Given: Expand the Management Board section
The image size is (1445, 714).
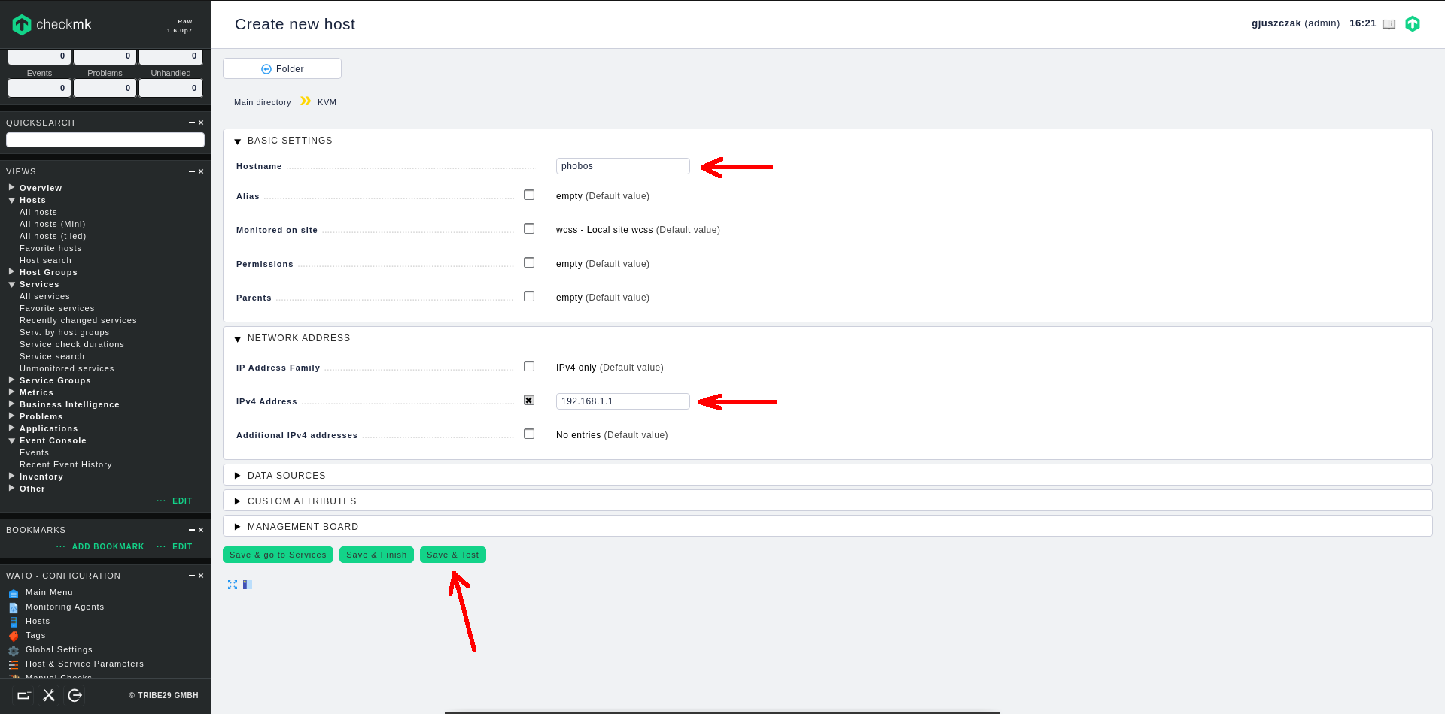Looking at the screenshot, I should [x=303, y=527].
